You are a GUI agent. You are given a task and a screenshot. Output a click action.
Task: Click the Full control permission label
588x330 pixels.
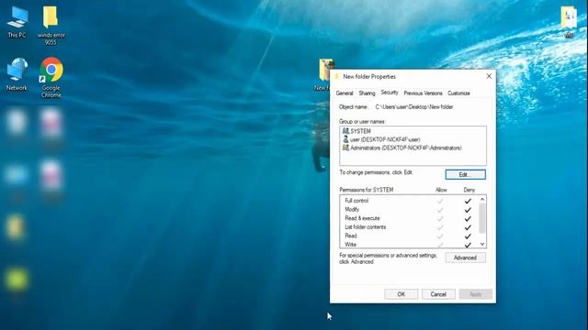tap(356, 201)
